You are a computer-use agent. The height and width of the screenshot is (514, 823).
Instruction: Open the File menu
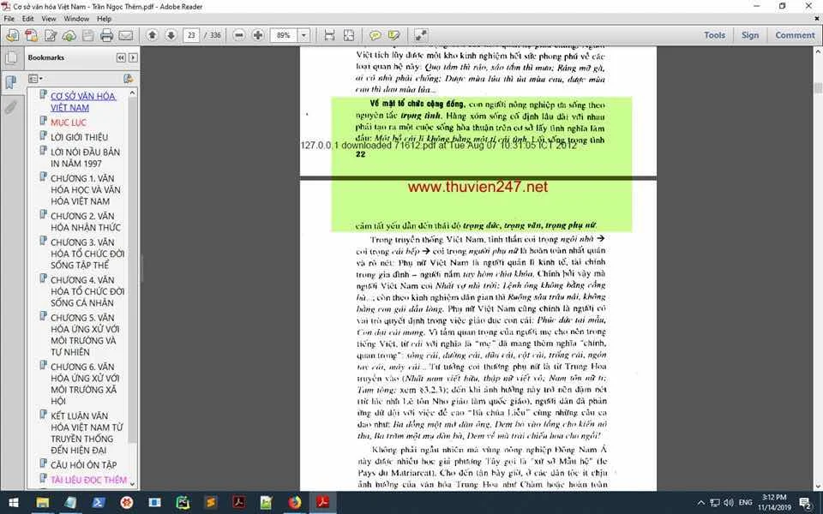[x=9, y=18]
